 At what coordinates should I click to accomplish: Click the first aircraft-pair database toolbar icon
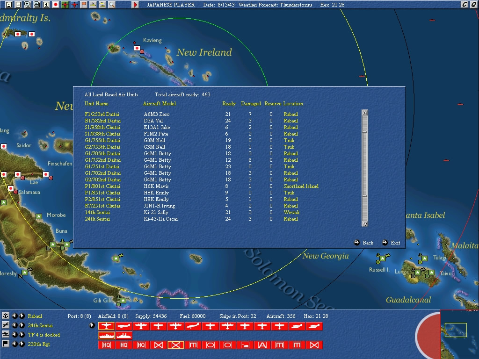pyautogui.click(x=28, y=5)
